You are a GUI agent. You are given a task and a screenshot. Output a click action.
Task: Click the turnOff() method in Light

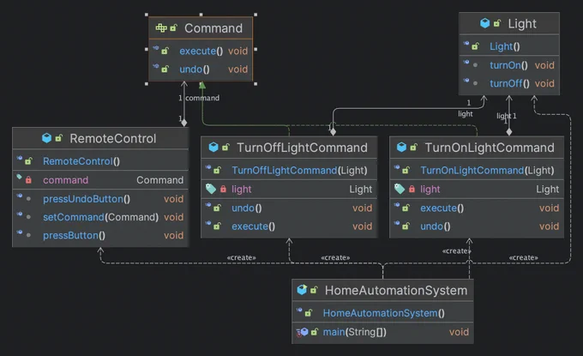coord(509,83)
